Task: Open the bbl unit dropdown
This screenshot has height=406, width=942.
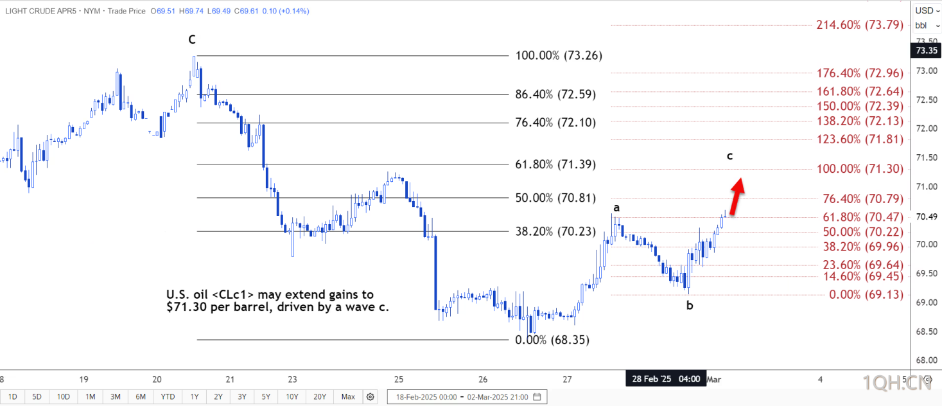Action: click(927, 26)
